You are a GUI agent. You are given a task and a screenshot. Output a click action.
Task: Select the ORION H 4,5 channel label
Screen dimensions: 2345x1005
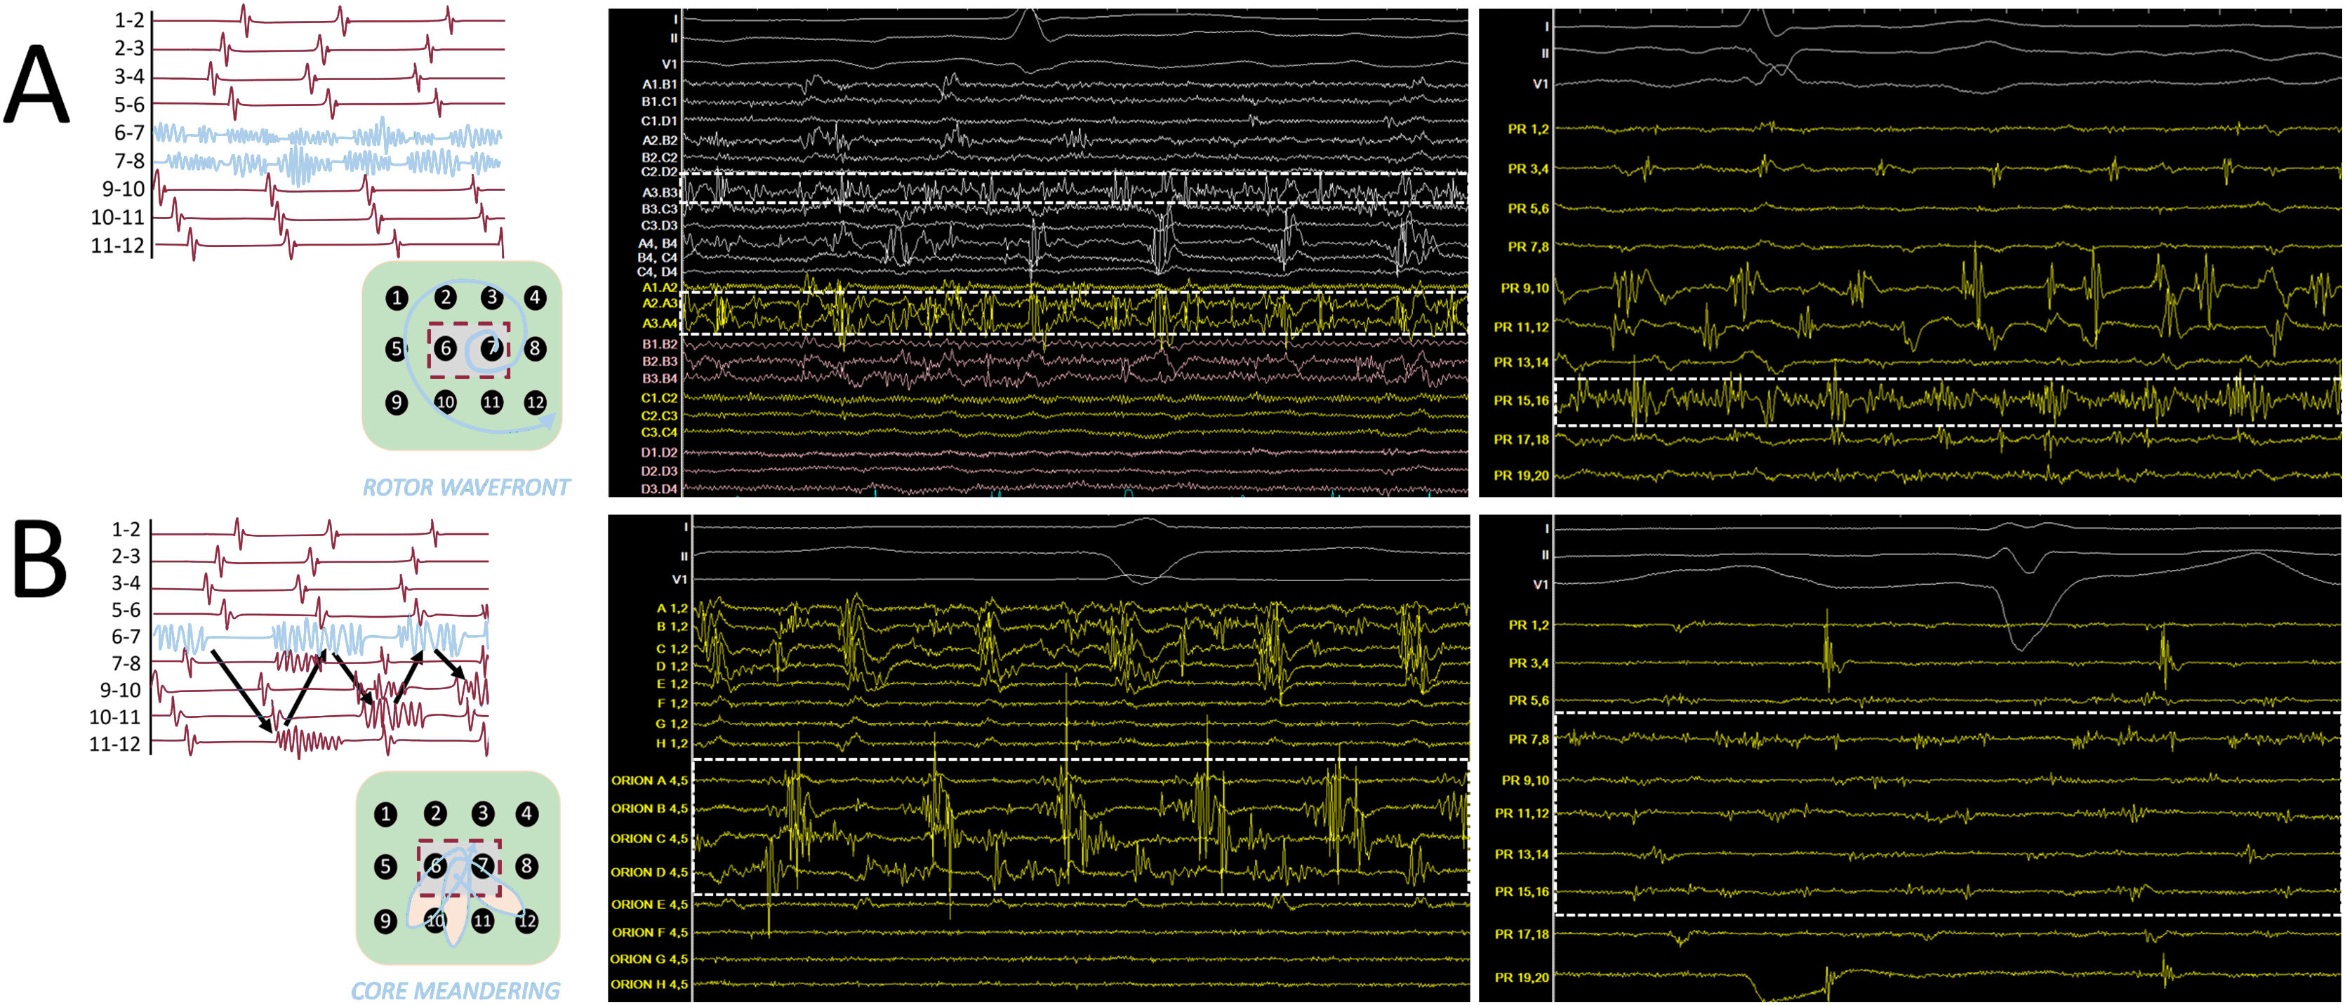(x=649, y=984)
